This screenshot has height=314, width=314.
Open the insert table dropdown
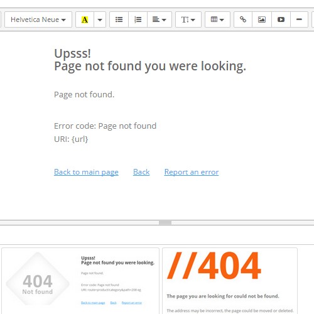[x=217, y=19]
